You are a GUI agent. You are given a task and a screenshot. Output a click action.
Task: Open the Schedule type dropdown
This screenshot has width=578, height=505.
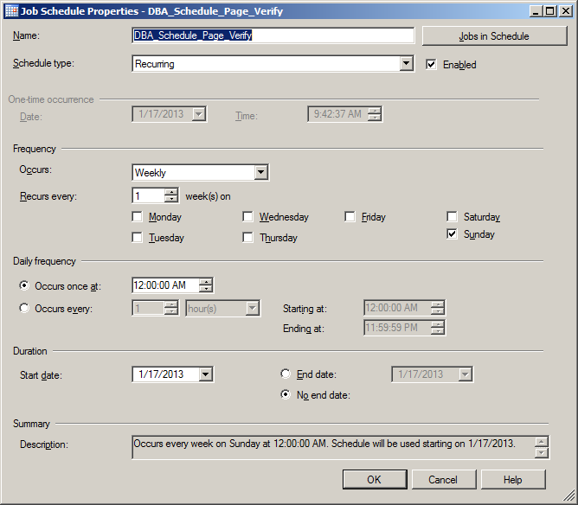click(407, 64)
